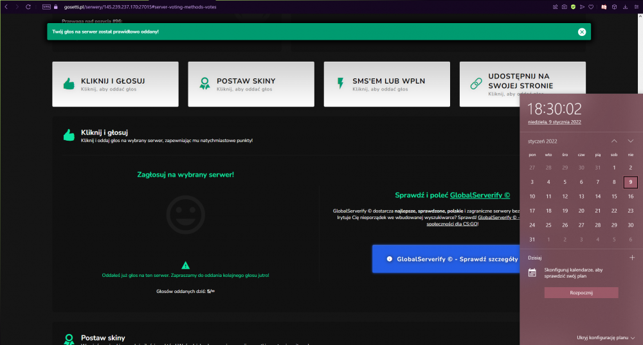Image resolution: width=643 pixels, height=345 pixels.
Task: Click the thumbs-up icon on KLIKNIJ I GŁOSUJ card
Action: click(69, 84)
